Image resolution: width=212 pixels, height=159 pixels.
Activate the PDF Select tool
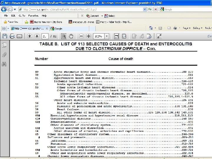tap(64, 36)
